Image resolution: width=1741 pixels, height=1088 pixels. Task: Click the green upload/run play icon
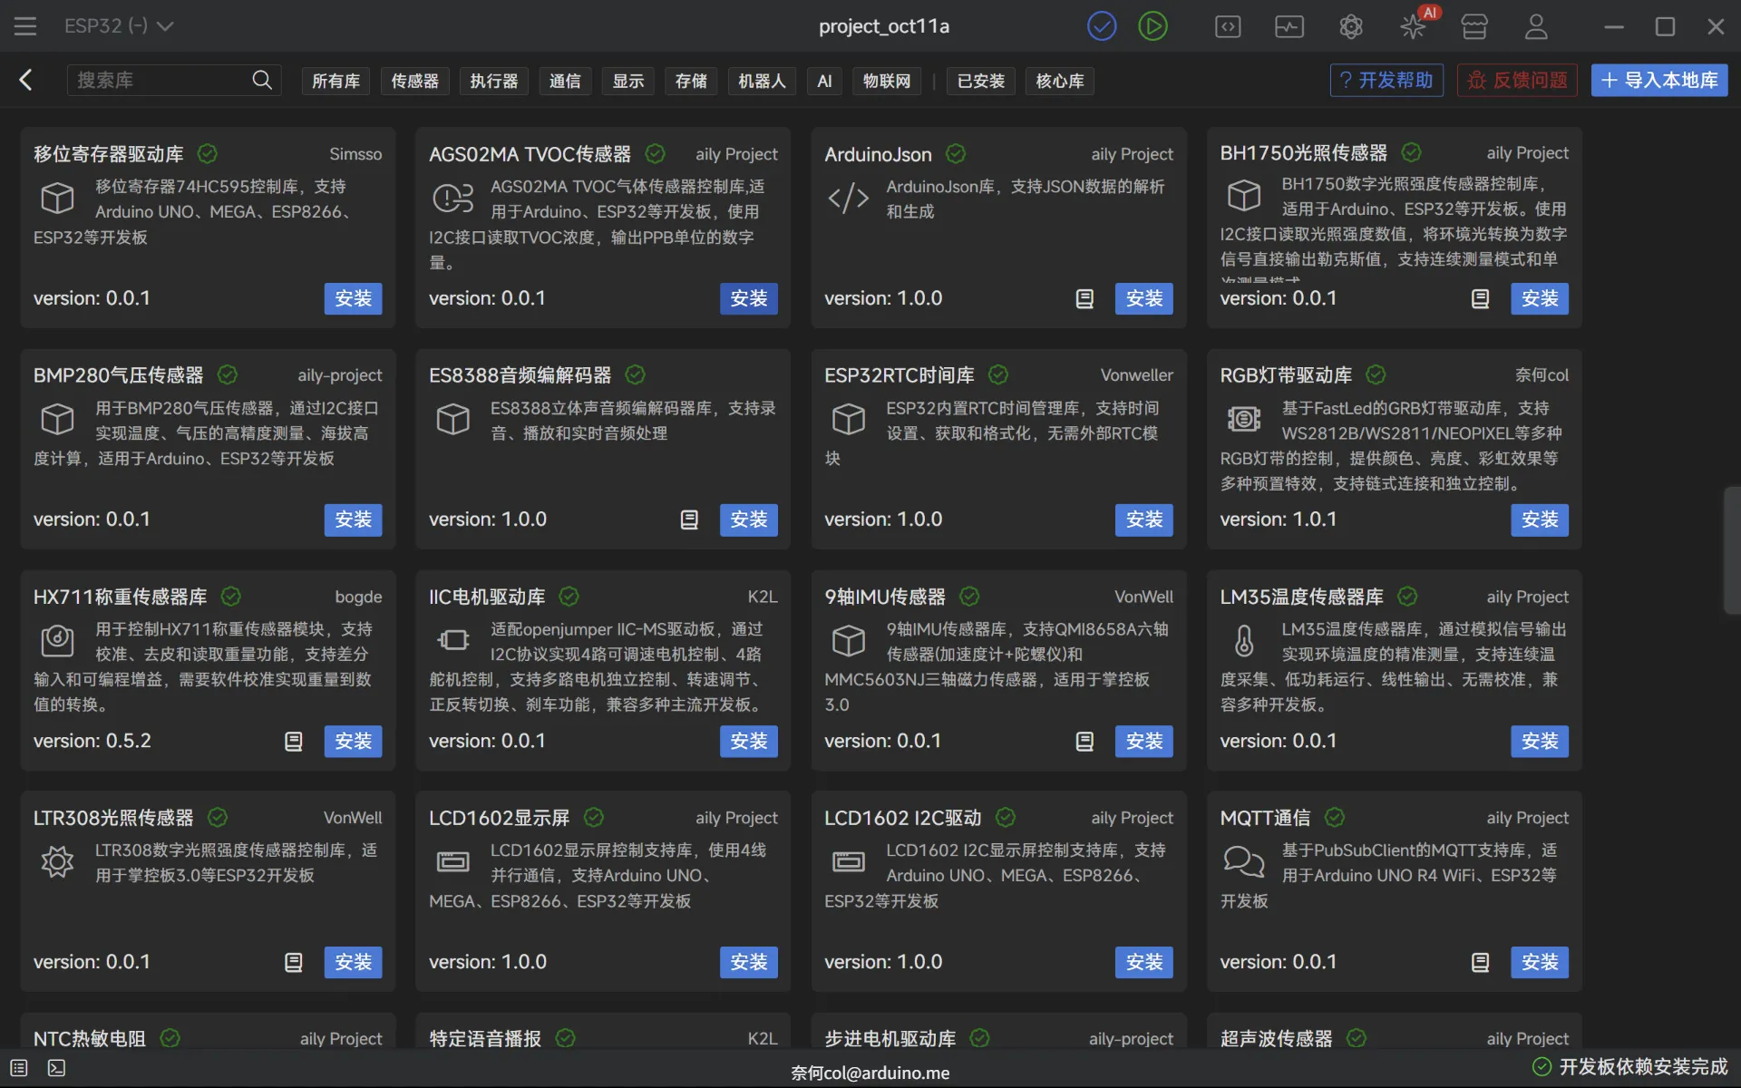pos(1153,26)
